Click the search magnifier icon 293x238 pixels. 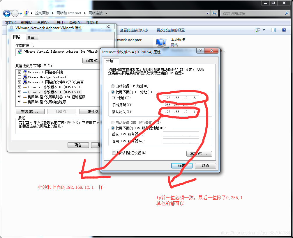287,13
